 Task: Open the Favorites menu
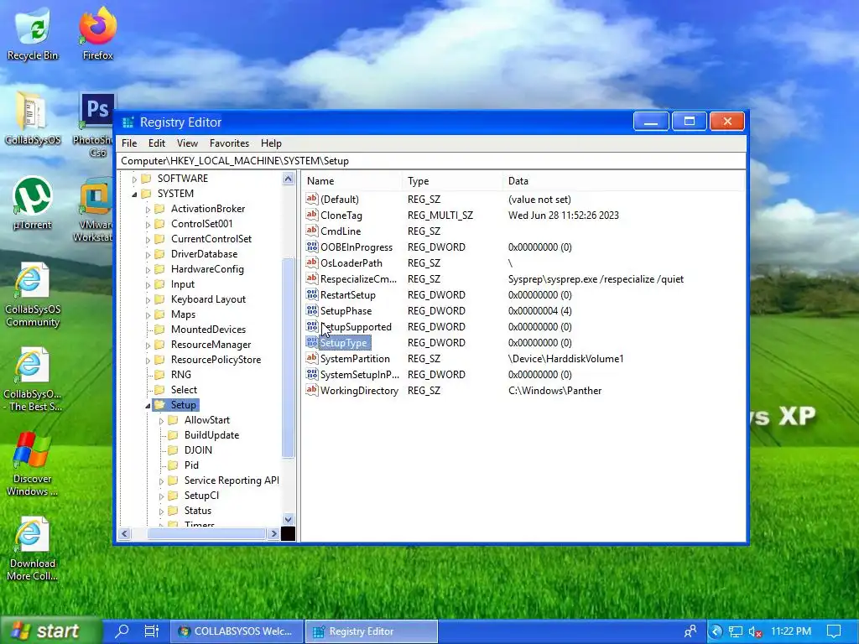tap(229, 143)
